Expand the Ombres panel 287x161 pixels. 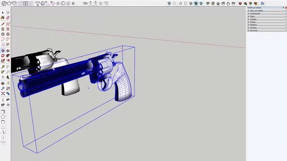pyautogui.click(x=267, y=28)
